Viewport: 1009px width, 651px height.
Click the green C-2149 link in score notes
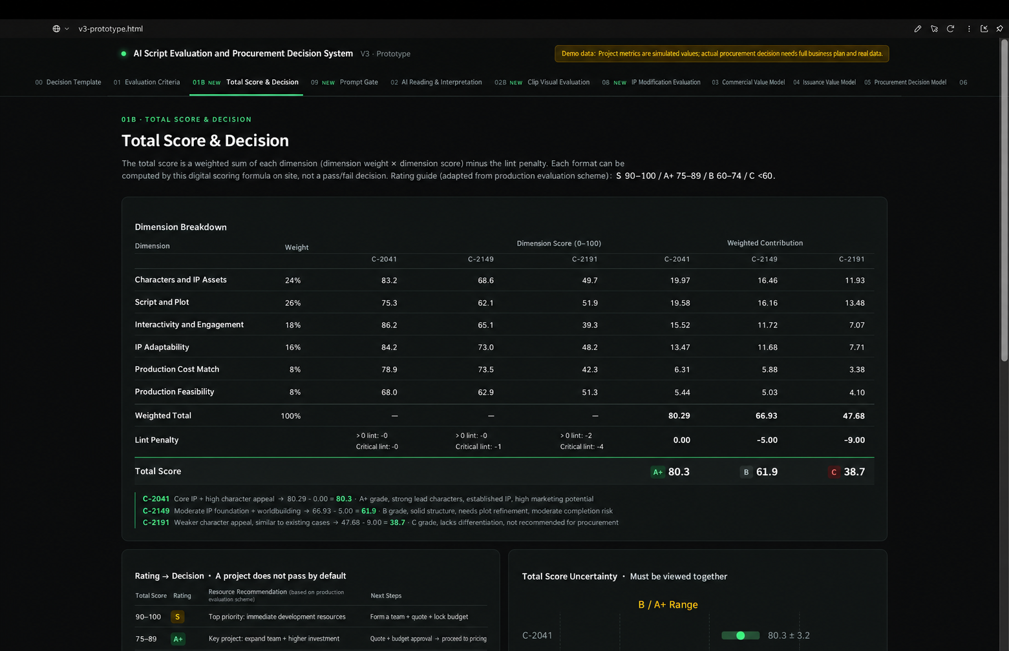156,511
